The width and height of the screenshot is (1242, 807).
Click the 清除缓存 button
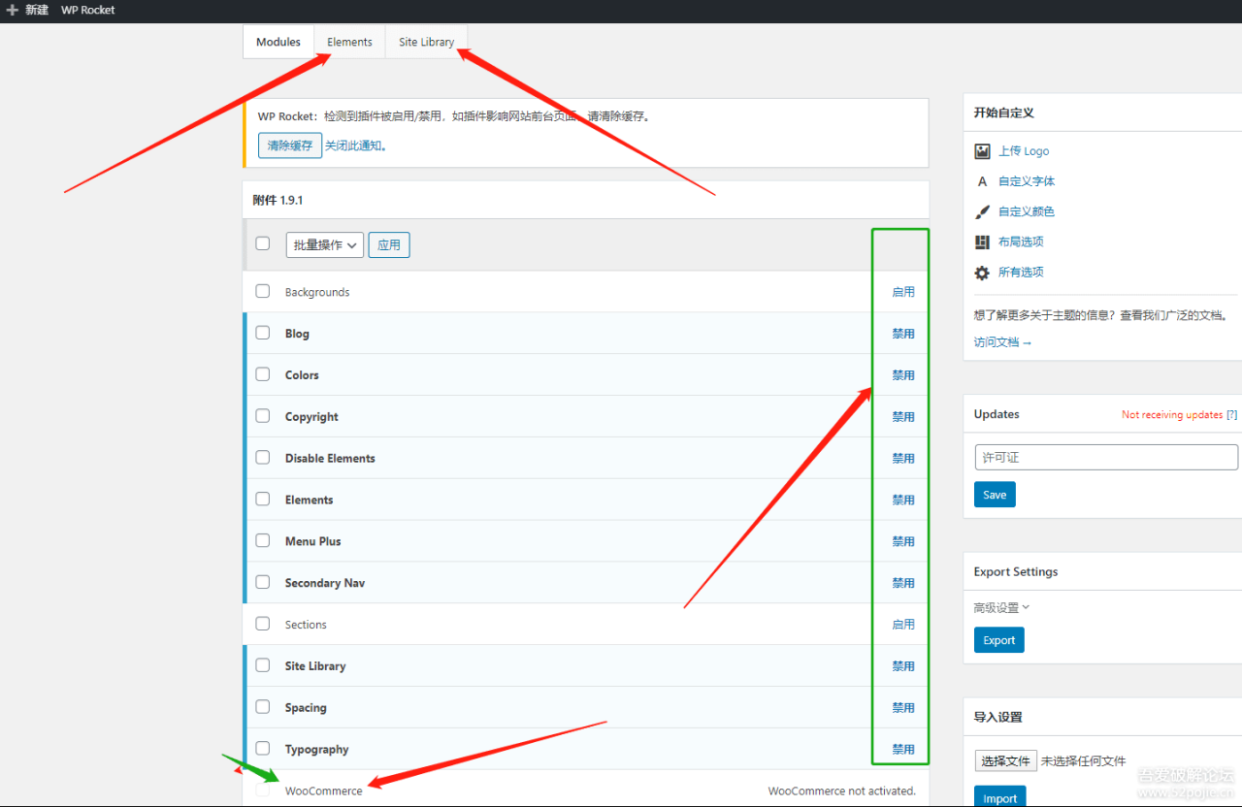(x=290, y=145)
